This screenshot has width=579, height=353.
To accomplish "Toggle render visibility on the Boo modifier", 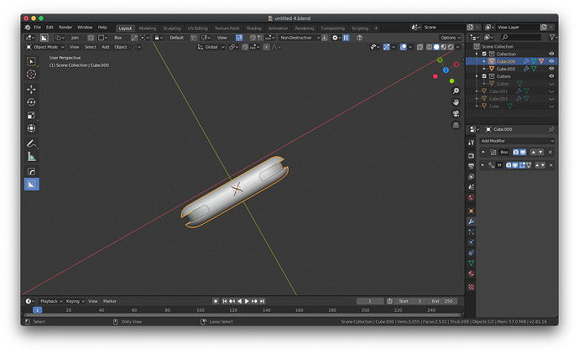I will point(516,152).
